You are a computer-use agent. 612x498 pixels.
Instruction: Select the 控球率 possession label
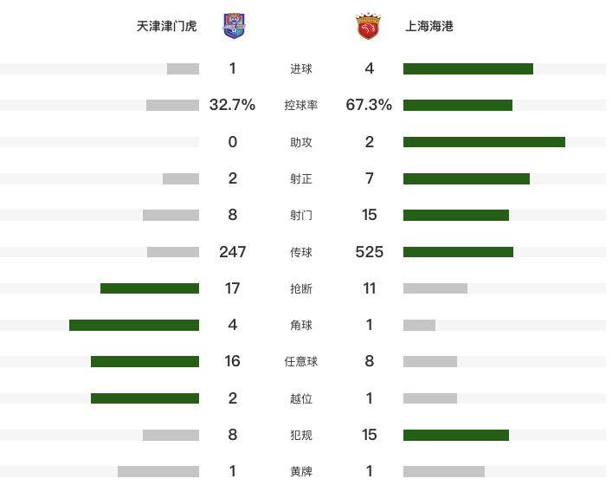[301, 105]
